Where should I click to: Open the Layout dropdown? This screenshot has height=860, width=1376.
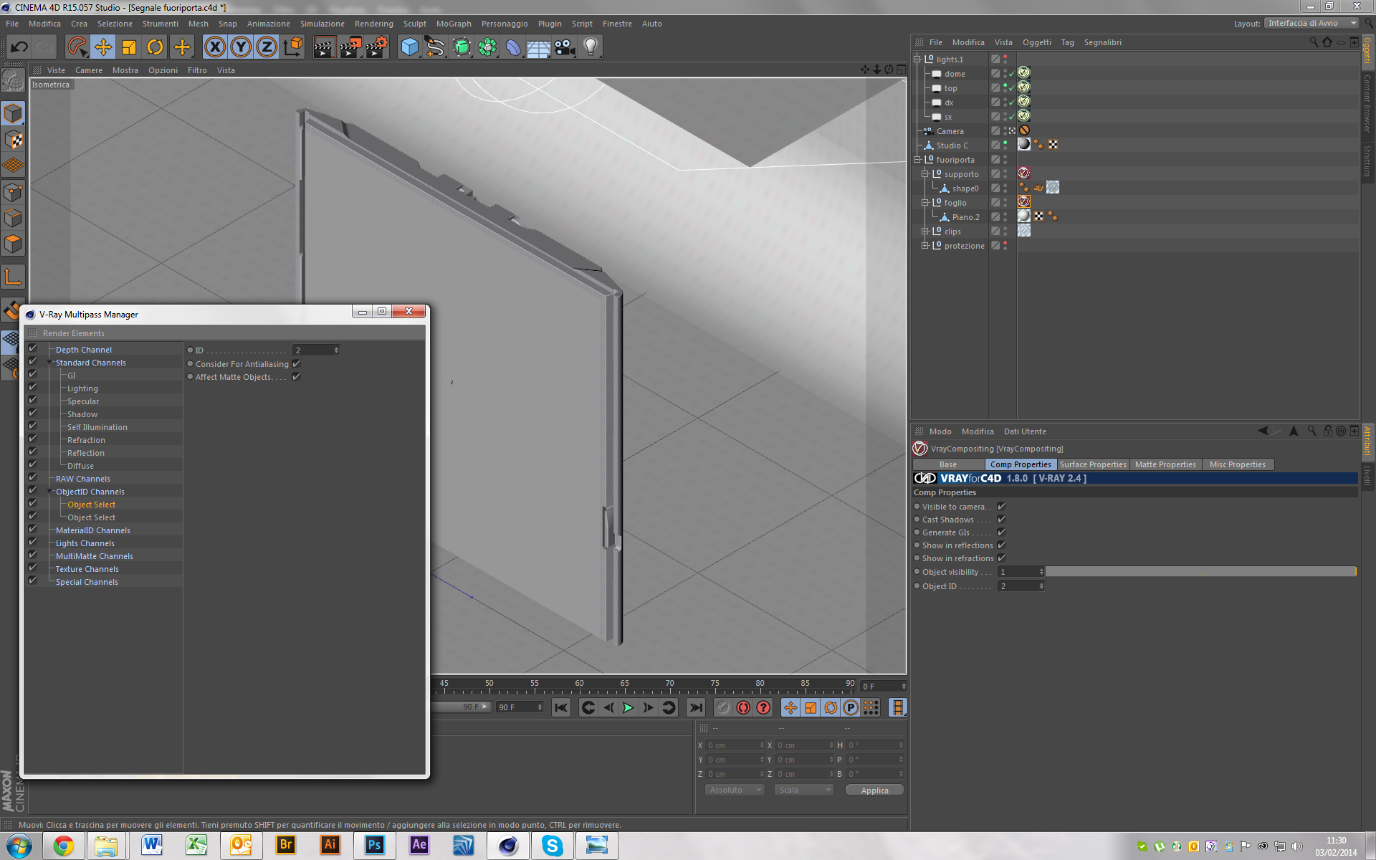(x=1311, y=24)
